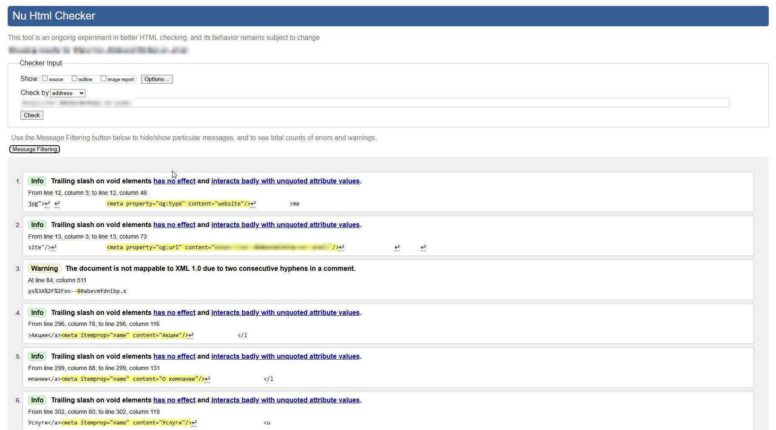Open 'has no effect' link in message 5
This screenshot has height=430, width=776.
click(x=174, y=356)
